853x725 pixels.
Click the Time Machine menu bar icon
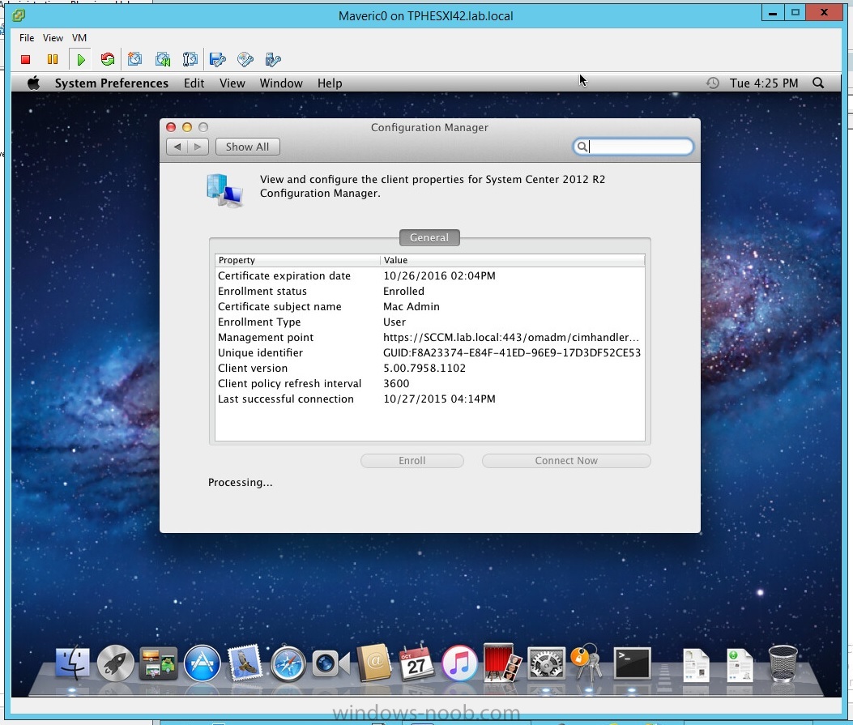pos(713,83)
